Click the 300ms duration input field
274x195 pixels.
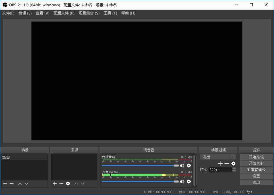pyautogui.click(x=220, y=169)
